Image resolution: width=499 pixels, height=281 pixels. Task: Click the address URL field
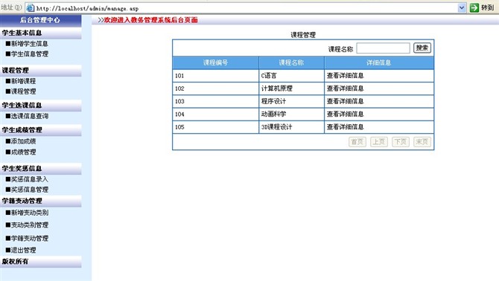(245, 8)
